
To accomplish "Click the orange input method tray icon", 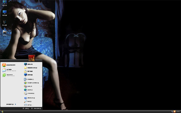I will [x=175, y=111].
